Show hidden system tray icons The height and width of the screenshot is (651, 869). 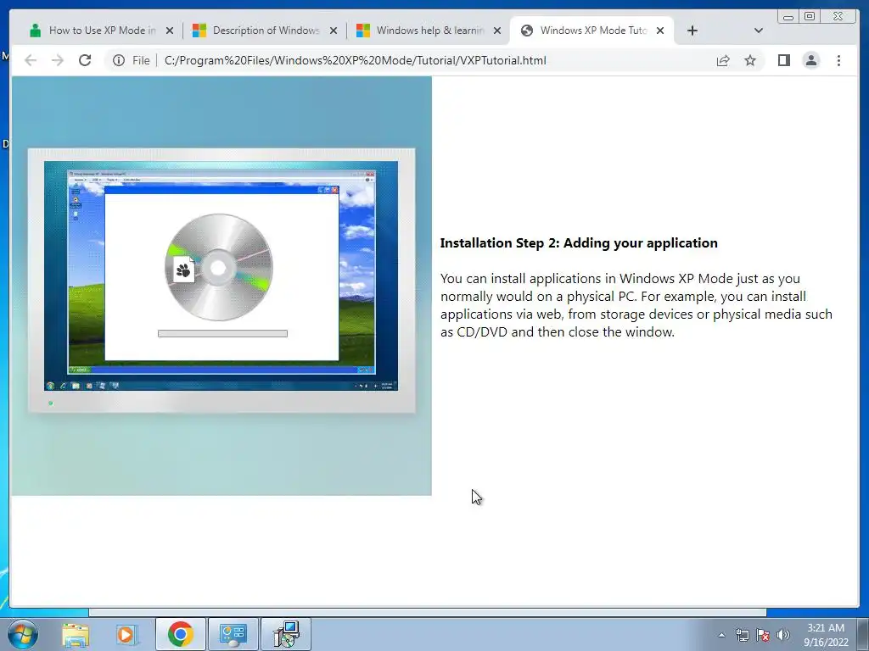point(721,636)
